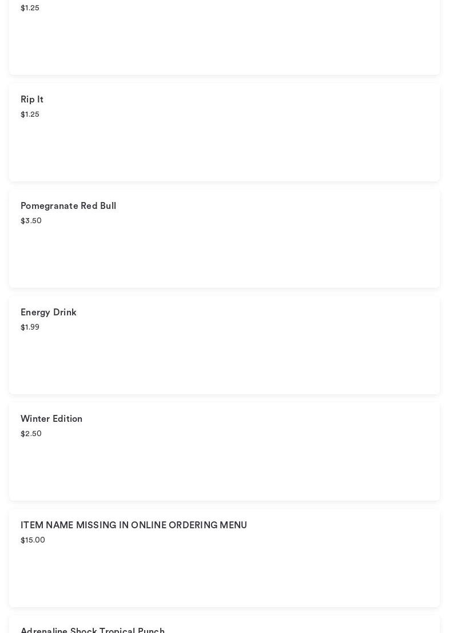Click the $1.25 price in the topmost card
The width and height of the screenshot is (449, 633).
click(x=30, y=8)
